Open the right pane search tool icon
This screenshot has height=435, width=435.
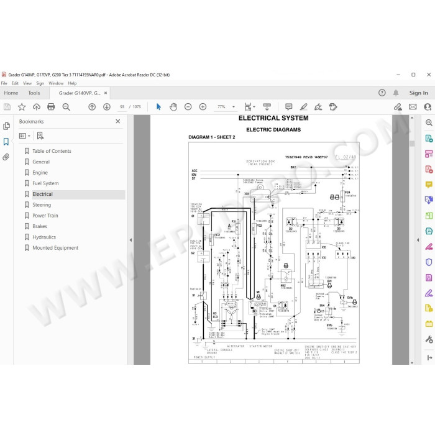coord(429,122)
